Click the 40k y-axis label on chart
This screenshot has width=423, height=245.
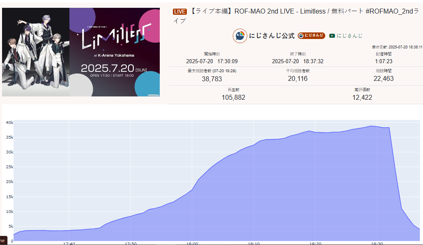point(10,123)
